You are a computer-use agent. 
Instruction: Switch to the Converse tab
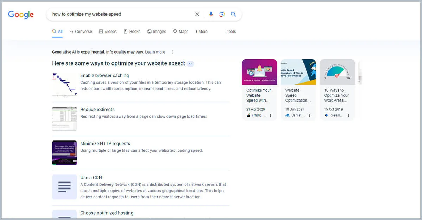point(81,32)
